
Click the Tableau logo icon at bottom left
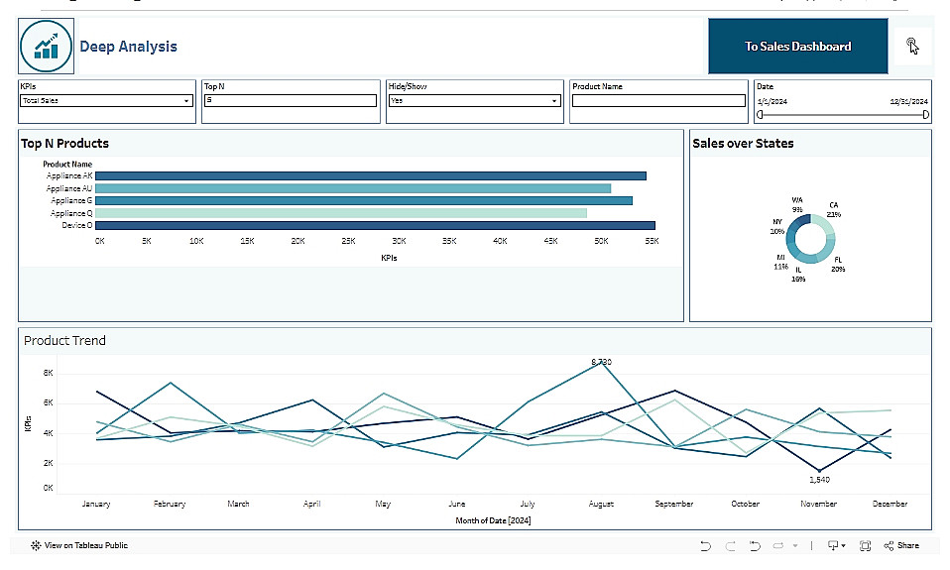click(36, 546)
